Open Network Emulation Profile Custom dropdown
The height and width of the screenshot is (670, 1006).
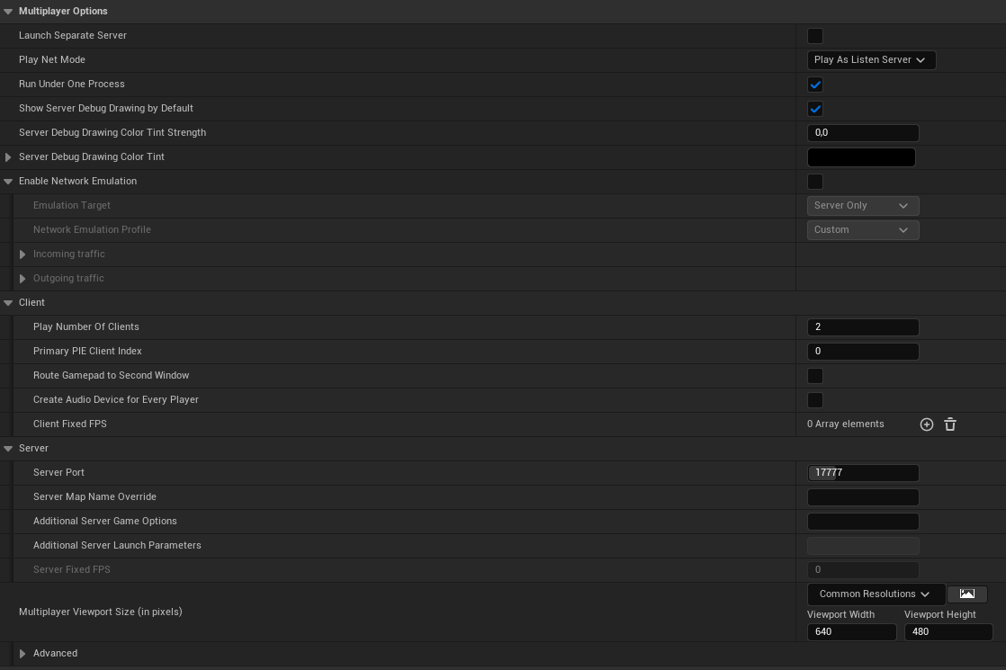coord(862,230)
